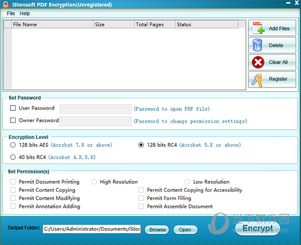The width and height of the screenshot is (301, 245).
Task: Click the Owner Password input field
Action: coord(96,121)
